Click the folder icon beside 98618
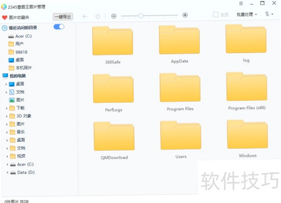Screen dimensions: 281x203 [x=11, y=52]
